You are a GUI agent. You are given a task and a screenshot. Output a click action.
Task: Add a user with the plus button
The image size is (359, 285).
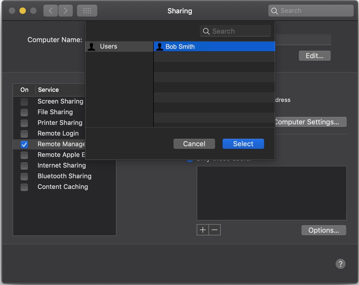[203, 230]
